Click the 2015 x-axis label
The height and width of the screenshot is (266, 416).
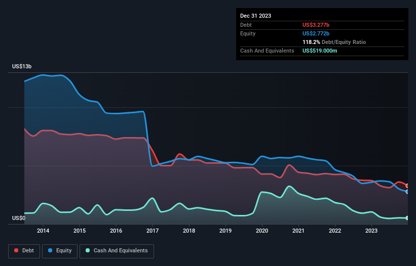(80, 231)
